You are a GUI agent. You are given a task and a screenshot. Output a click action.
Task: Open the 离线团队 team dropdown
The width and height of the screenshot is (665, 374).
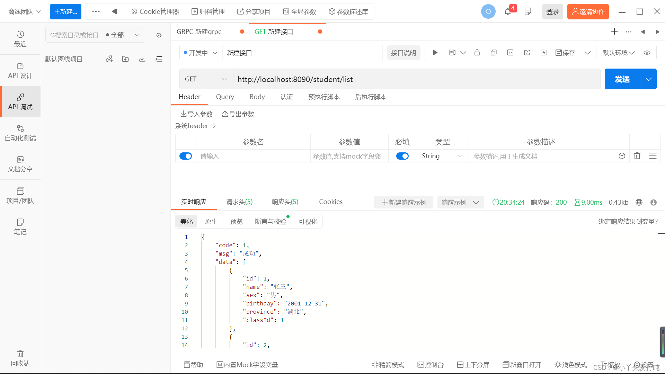tap(25, 11)
